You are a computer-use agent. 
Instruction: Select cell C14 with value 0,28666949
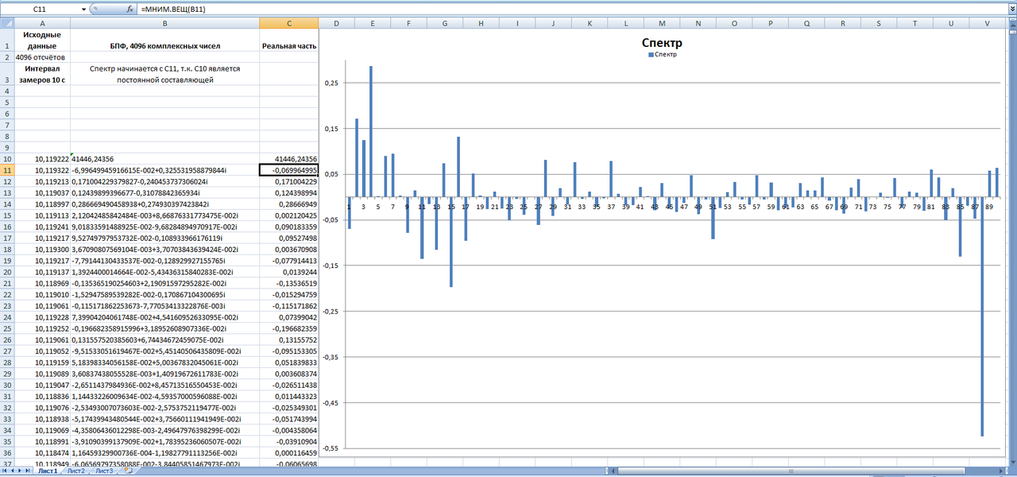click(289, 204)
